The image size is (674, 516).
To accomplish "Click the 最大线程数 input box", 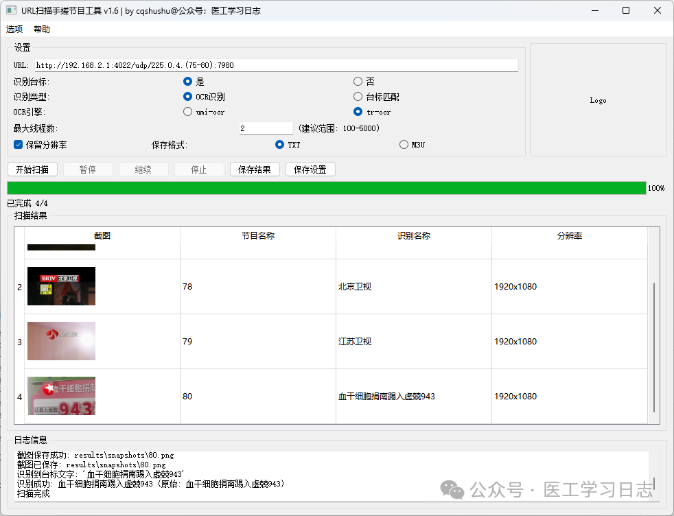I will pos(266,128).
